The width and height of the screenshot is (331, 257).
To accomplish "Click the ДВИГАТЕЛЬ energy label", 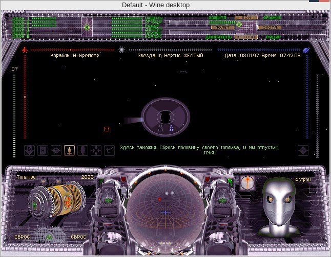I will tap(218, 37).
